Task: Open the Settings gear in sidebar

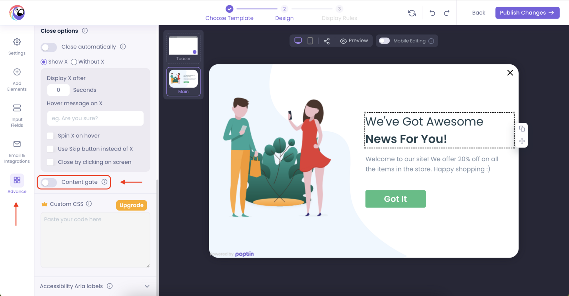Action: [x=17, y=47]
